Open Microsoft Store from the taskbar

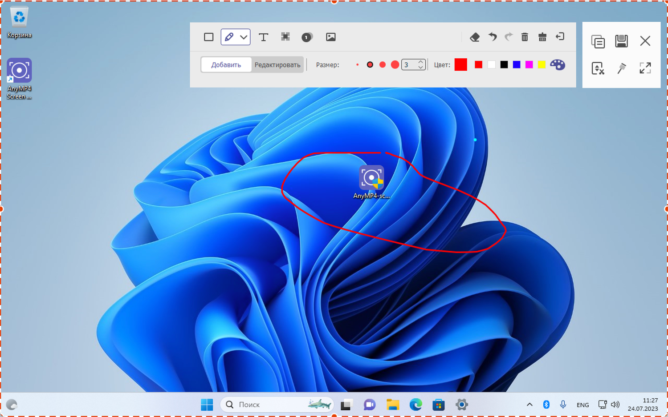coord(439,405)
